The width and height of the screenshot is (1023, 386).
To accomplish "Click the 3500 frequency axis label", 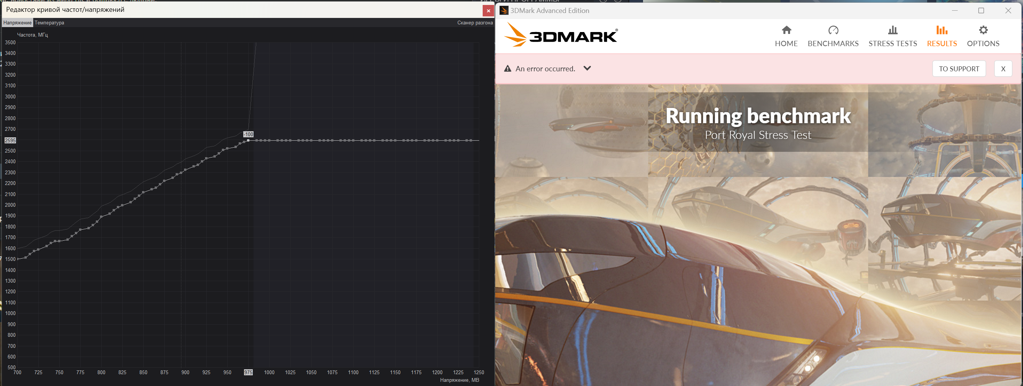I will coord(10,42).
